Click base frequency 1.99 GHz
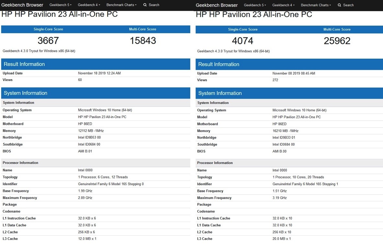 click(x=85, y=191)
